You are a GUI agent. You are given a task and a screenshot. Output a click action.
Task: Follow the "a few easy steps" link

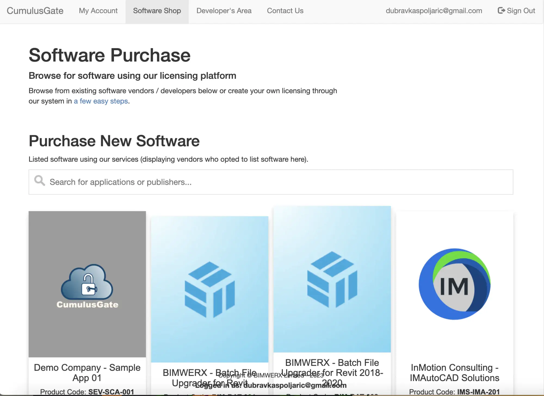[101, 101]
